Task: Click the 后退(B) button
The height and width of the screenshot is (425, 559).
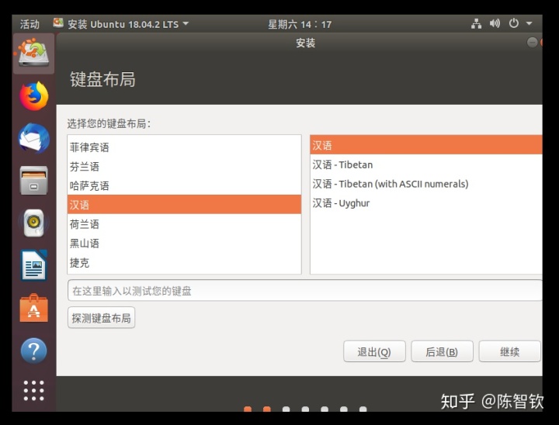Action: [x=442, y=351]
